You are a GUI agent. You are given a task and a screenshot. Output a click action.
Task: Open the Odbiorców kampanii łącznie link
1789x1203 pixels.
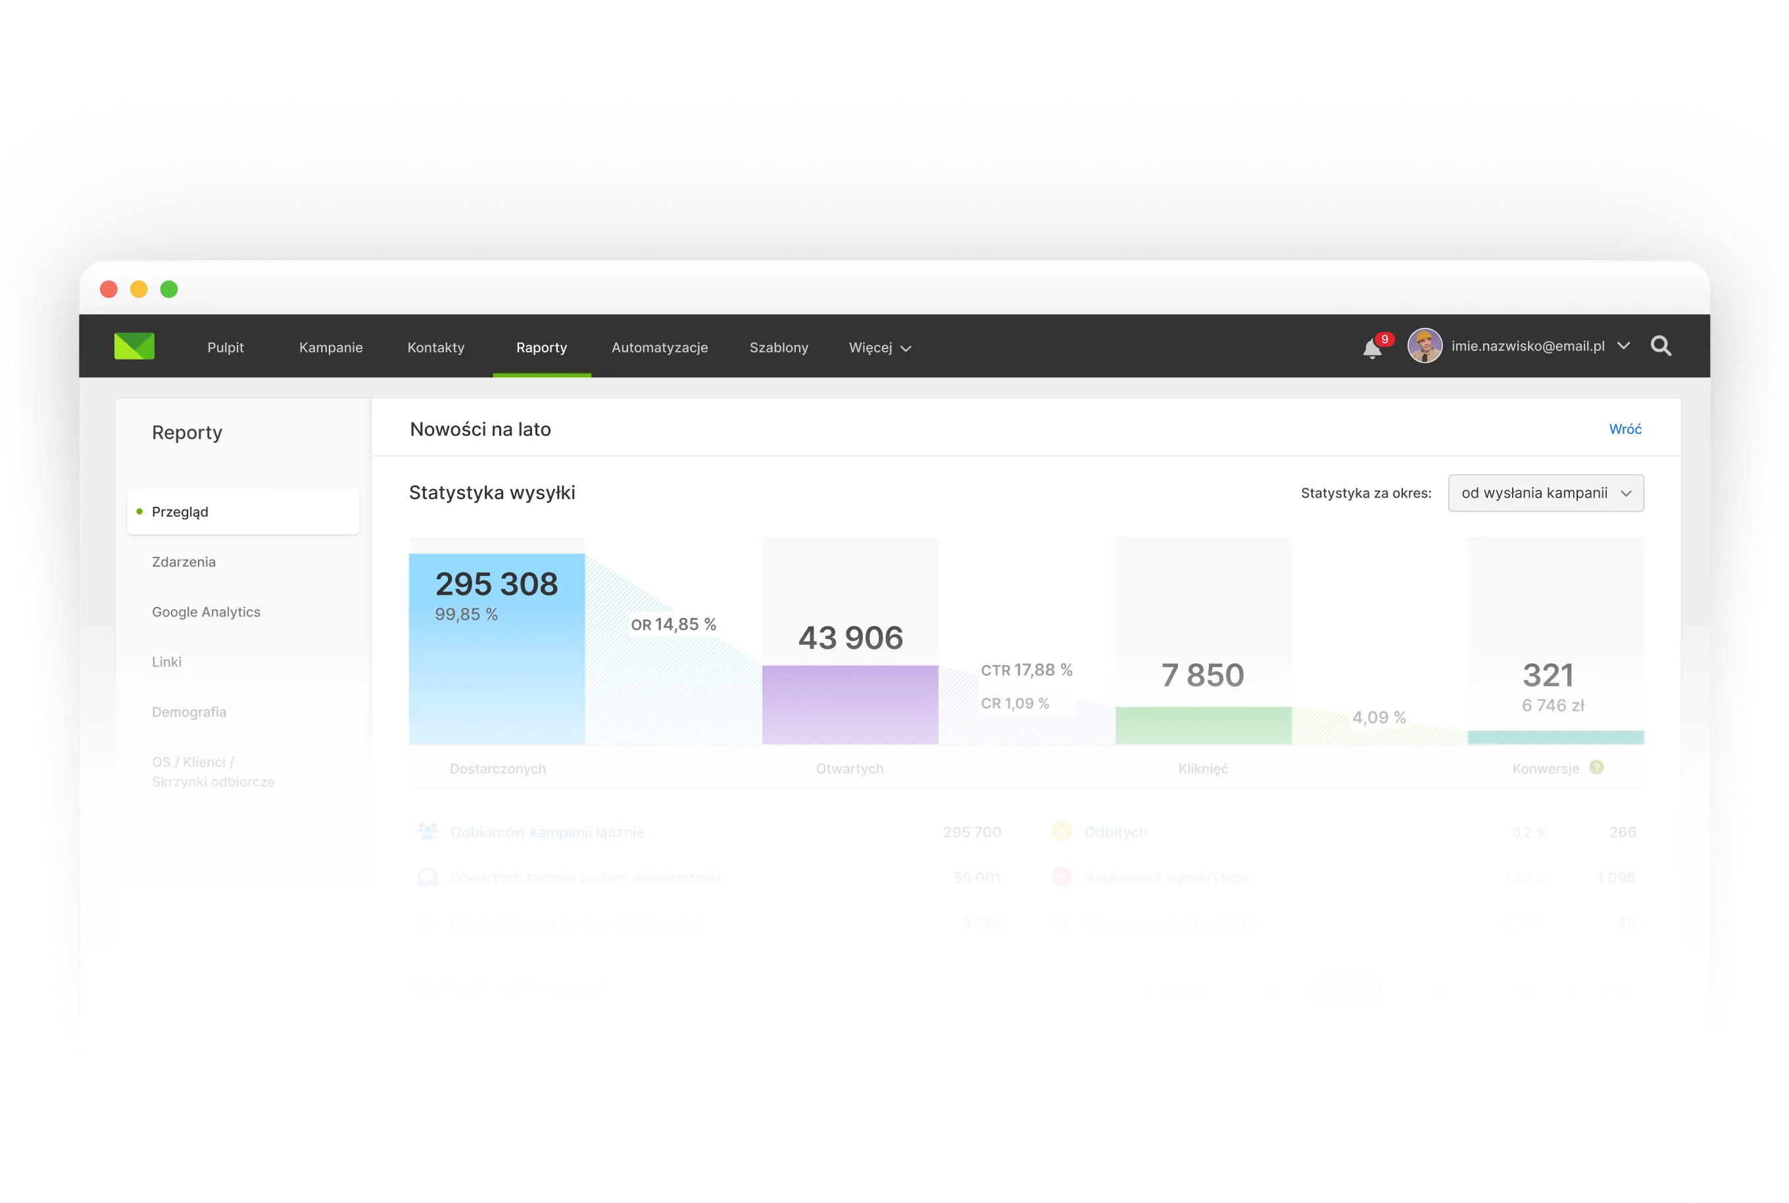(x=547, y=832)
